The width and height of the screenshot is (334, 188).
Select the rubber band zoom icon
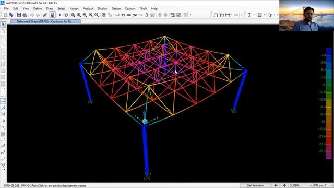[73, 15]
